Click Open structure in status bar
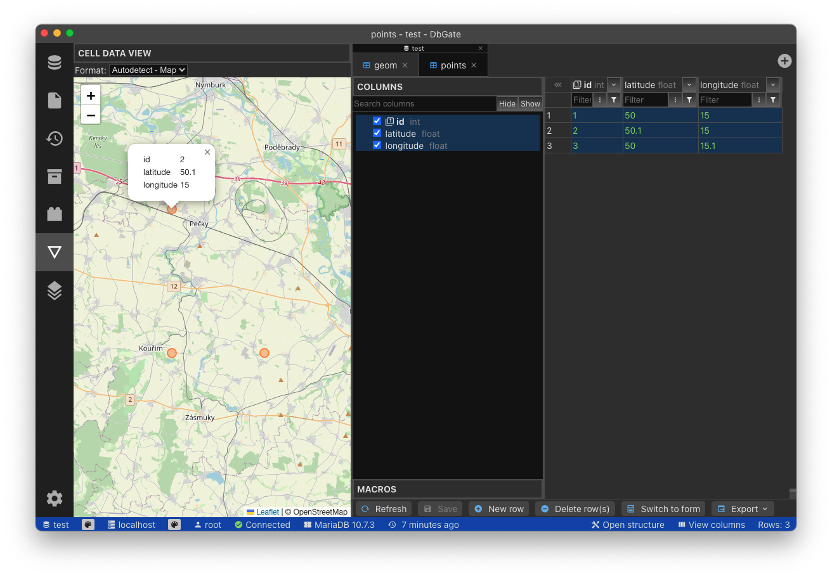This screenshot has width=832, height=578. [628, 525]
